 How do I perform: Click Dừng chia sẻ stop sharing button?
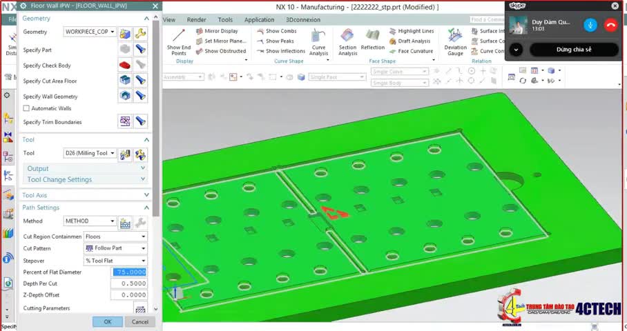[574, 50]
